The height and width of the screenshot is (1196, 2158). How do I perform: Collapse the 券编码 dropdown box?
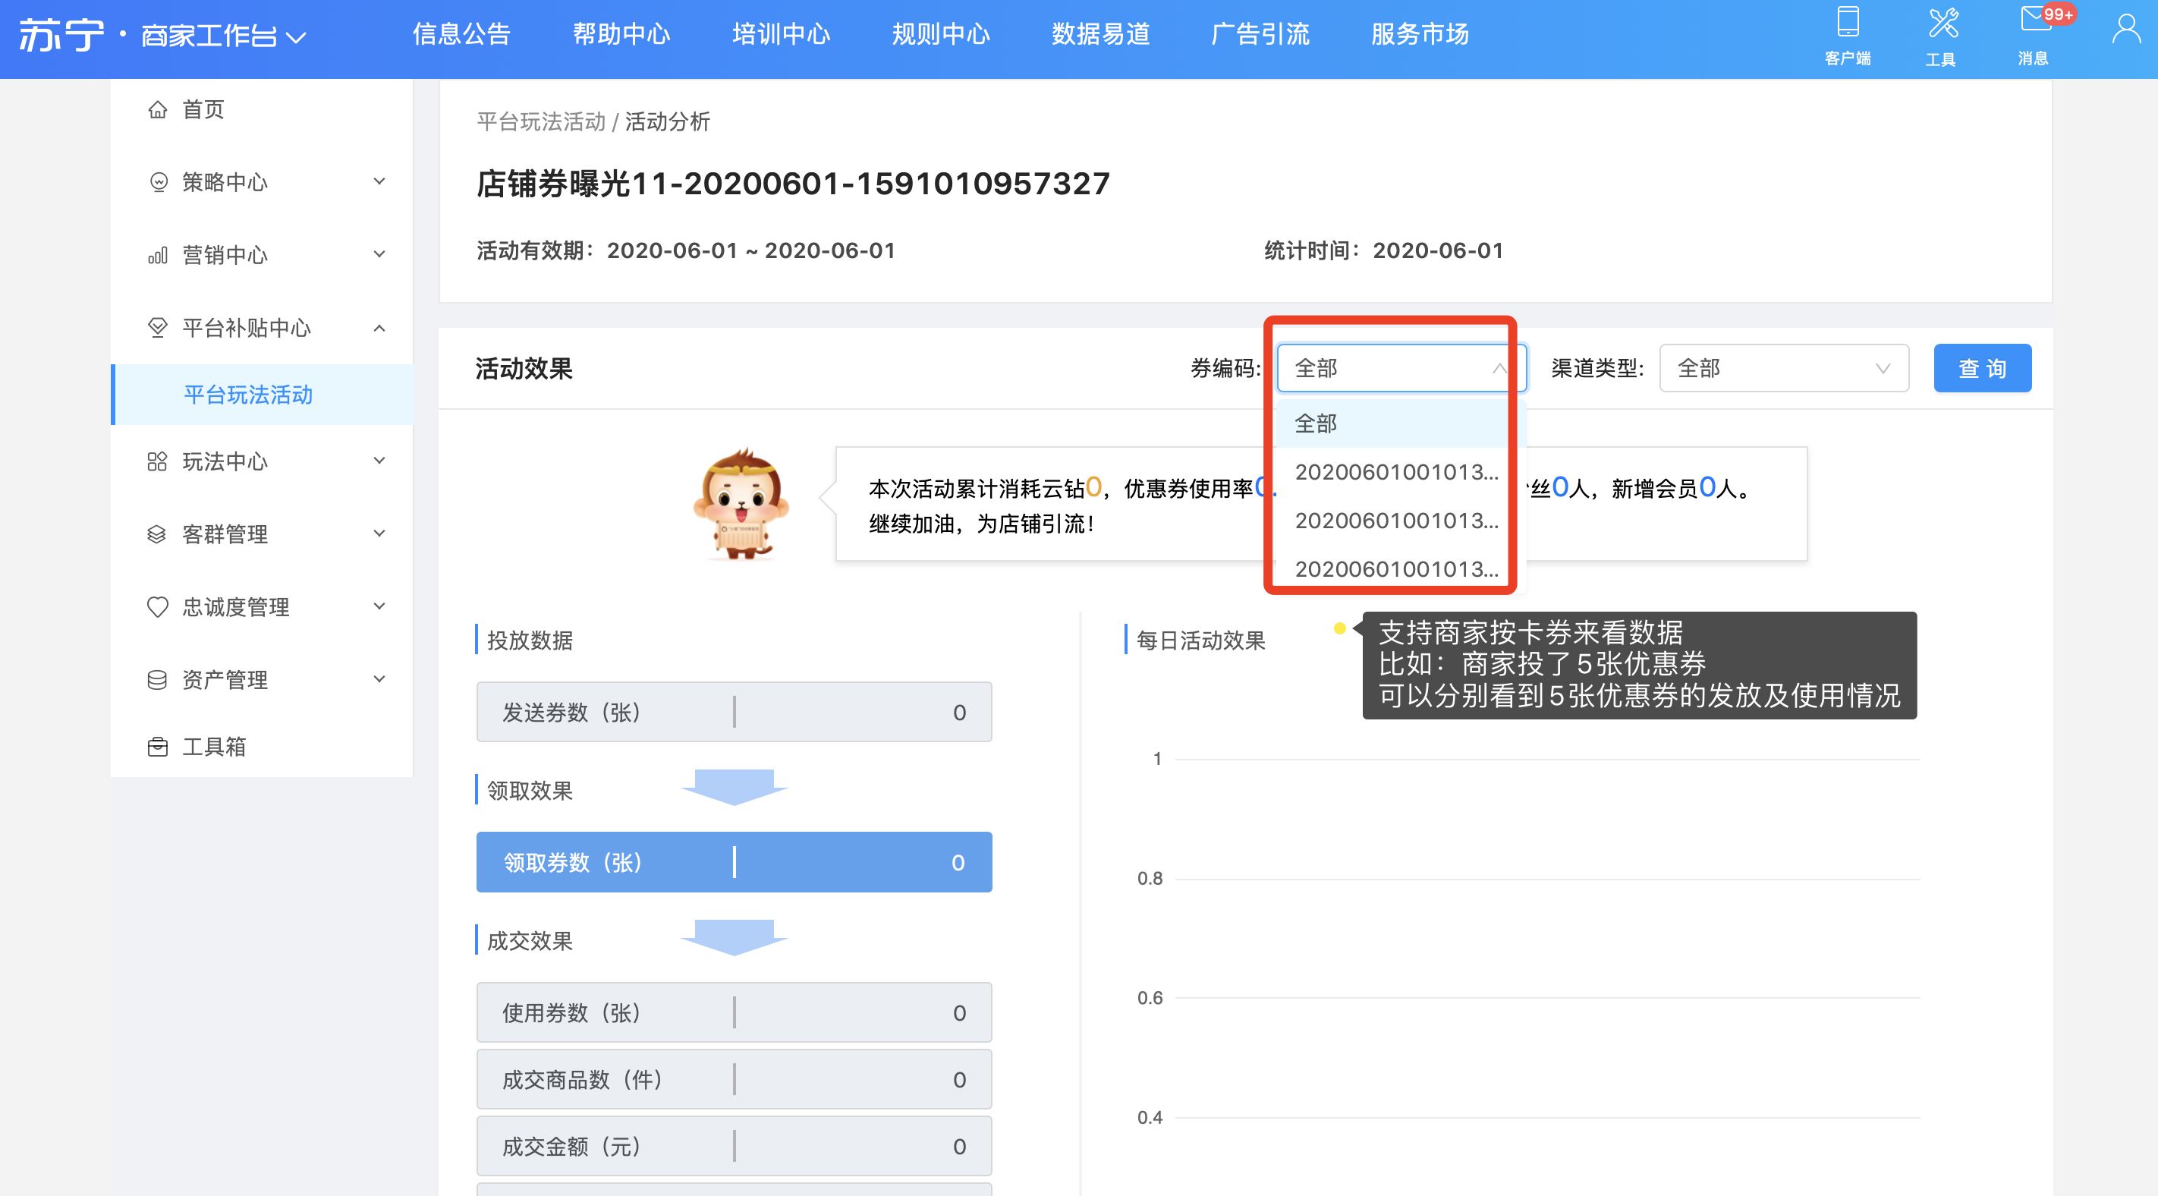[x=1399, y=368]
